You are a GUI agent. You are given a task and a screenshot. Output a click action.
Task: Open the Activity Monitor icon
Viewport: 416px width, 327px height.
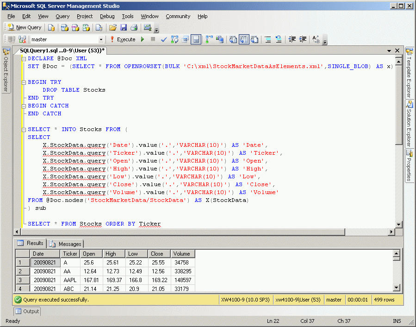coord(148,27)
